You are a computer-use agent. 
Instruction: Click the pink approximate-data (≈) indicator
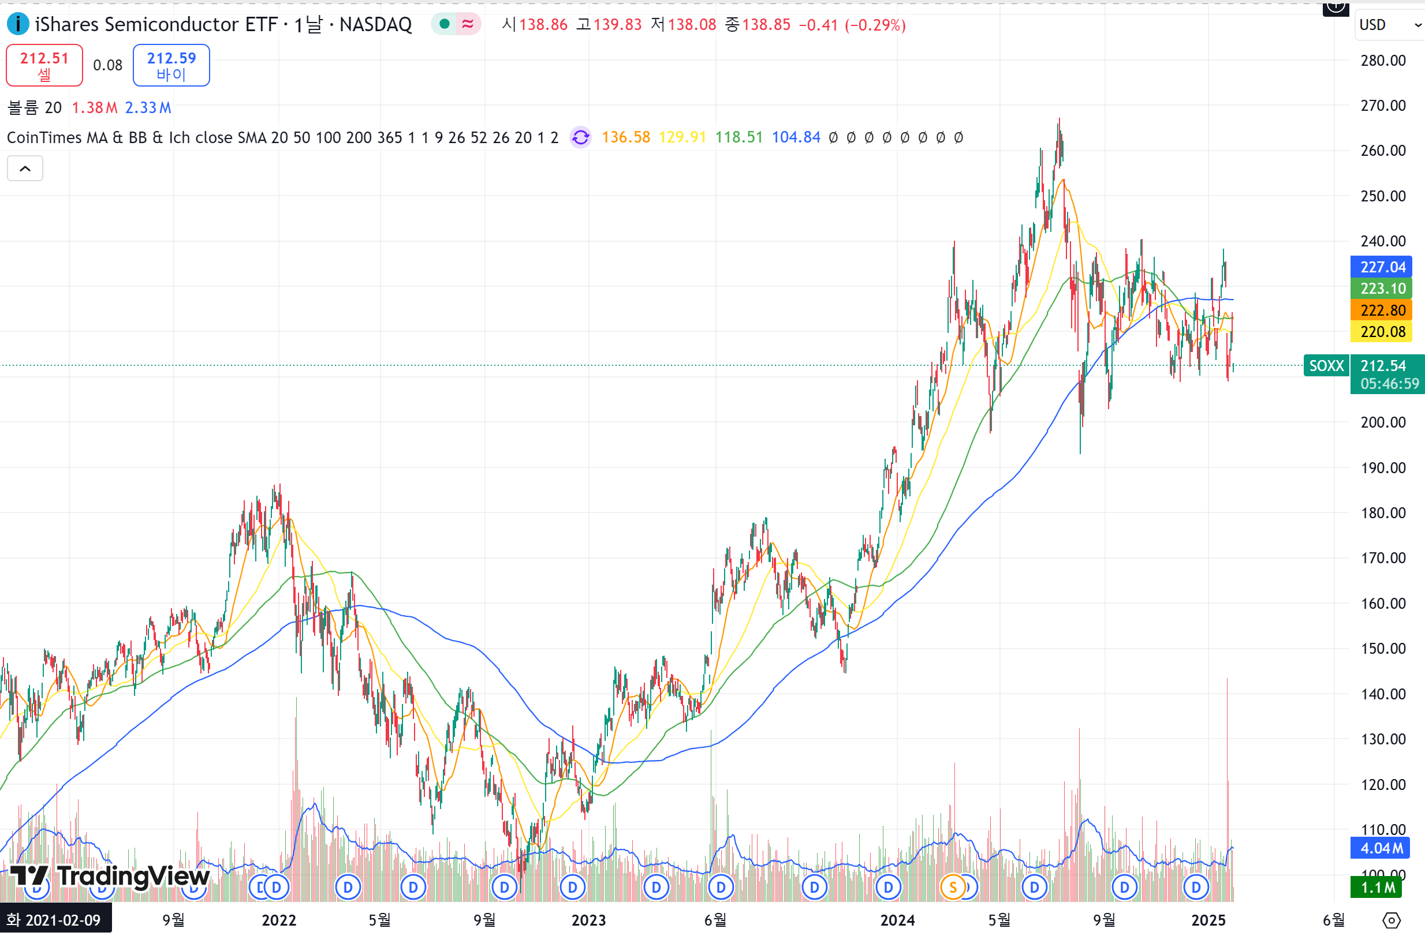click(468, 25)
